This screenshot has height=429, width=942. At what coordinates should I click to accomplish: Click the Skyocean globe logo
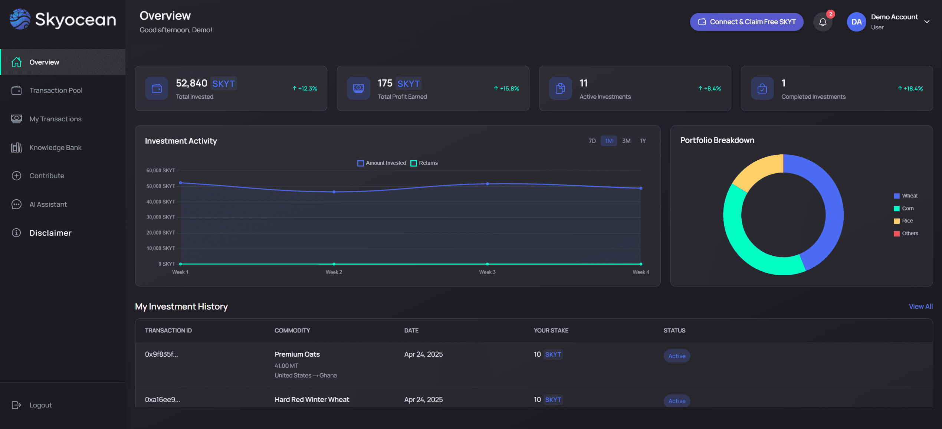pos(20,19)
